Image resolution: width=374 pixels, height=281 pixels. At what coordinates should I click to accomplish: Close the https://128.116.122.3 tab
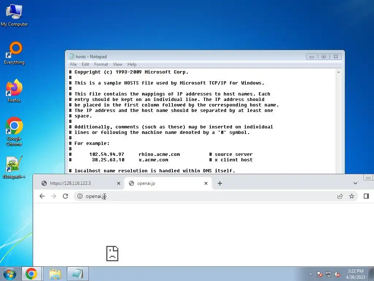pos(119,183)
